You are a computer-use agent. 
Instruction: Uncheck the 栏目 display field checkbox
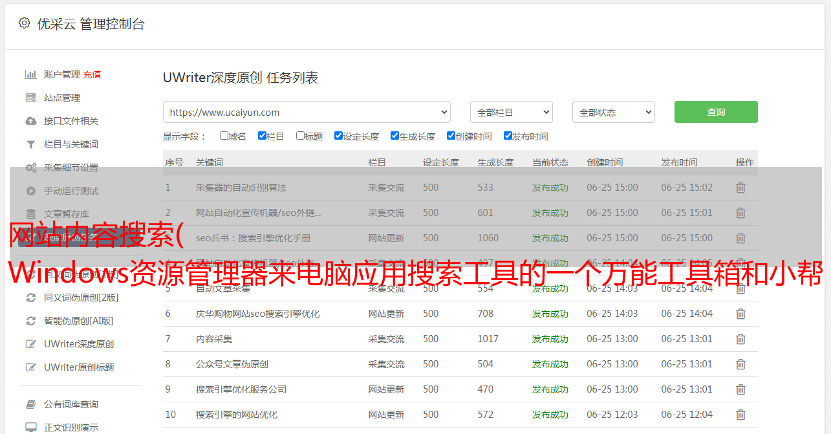pyautogui.click(x=262, y=136)
